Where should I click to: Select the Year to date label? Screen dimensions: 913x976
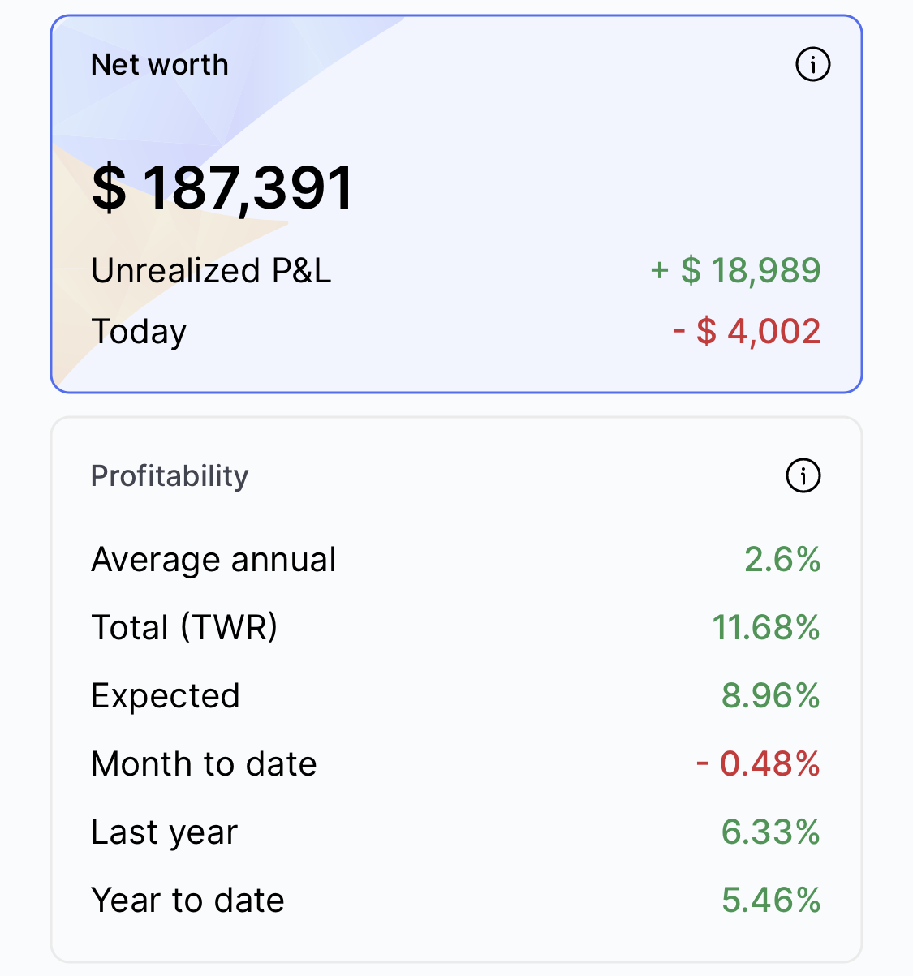187,901
